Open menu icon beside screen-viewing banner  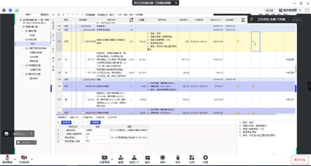(x=176, y=3)
